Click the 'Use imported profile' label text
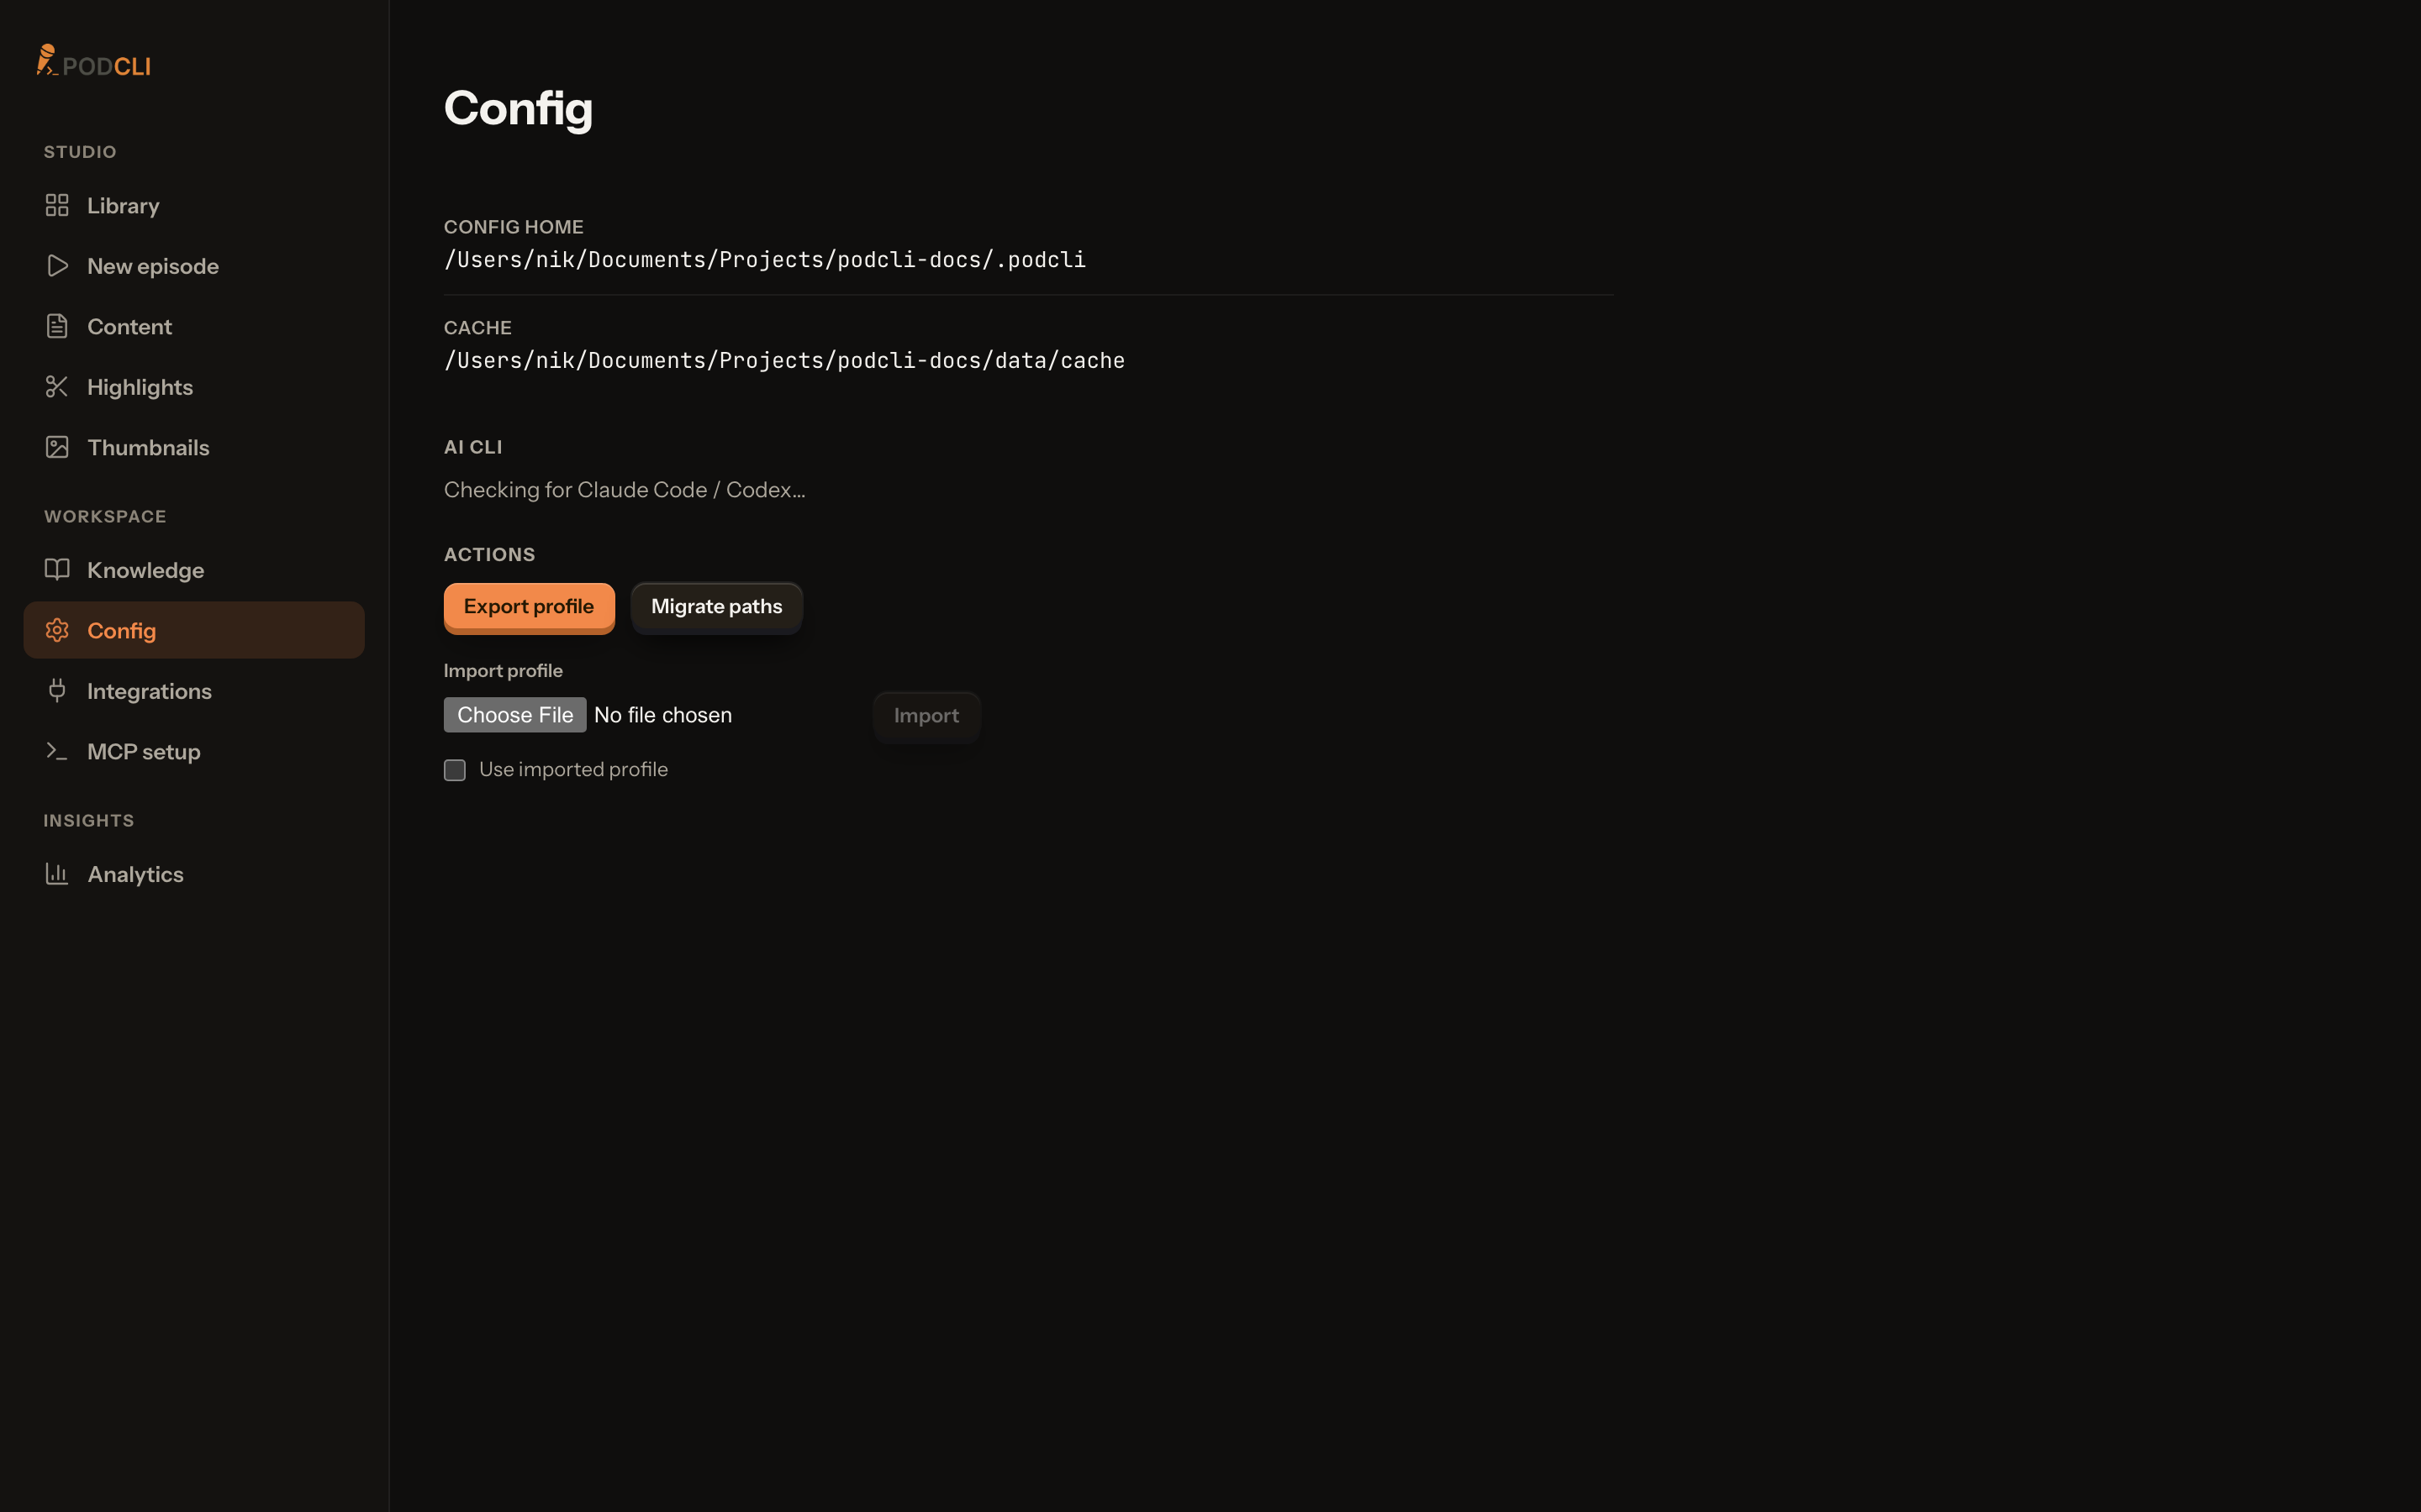 pyautogui.click(x=573, y=769)
